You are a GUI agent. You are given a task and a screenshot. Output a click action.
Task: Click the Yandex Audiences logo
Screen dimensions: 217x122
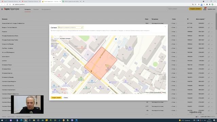11,9
